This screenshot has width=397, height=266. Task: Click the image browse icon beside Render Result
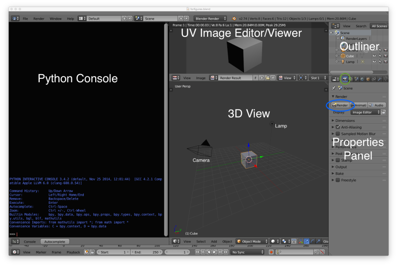[x=213, y=78]
